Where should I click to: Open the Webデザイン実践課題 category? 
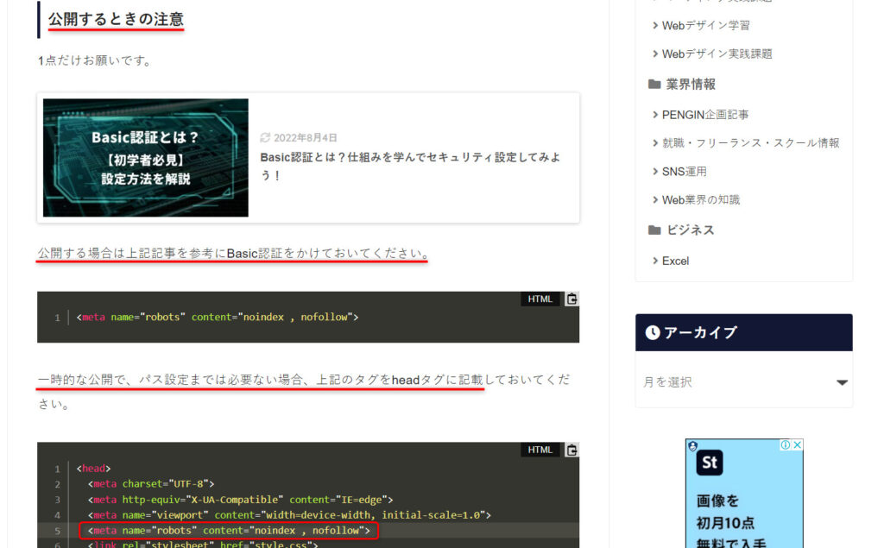pos(717,54)
